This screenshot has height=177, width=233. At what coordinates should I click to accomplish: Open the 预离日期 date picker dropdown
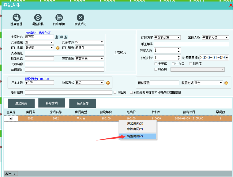227,58
